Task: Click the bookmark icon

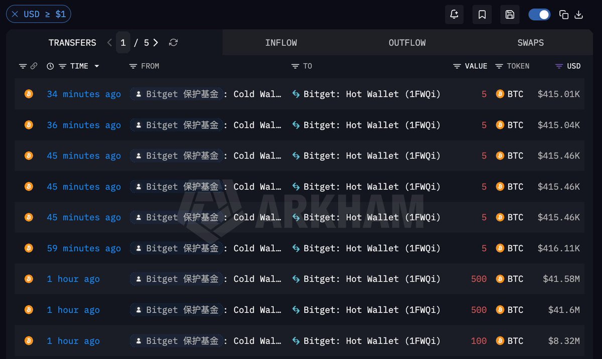Action: [x=482, y=15]
